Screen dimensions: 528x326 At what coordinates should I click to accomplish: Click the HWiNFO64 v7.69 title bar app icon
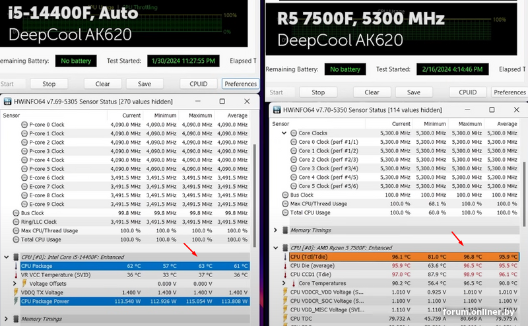pyautogui.click(x=7, y=102)
